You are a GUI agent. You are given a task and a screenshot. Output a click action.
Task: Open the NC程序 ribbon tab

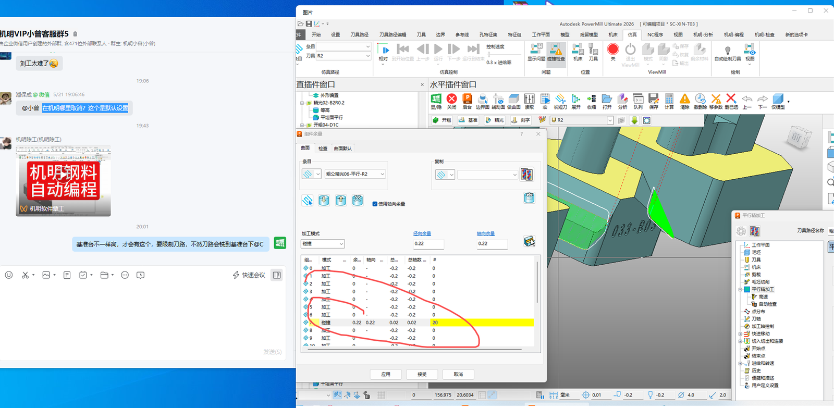(x=655, y=35)
